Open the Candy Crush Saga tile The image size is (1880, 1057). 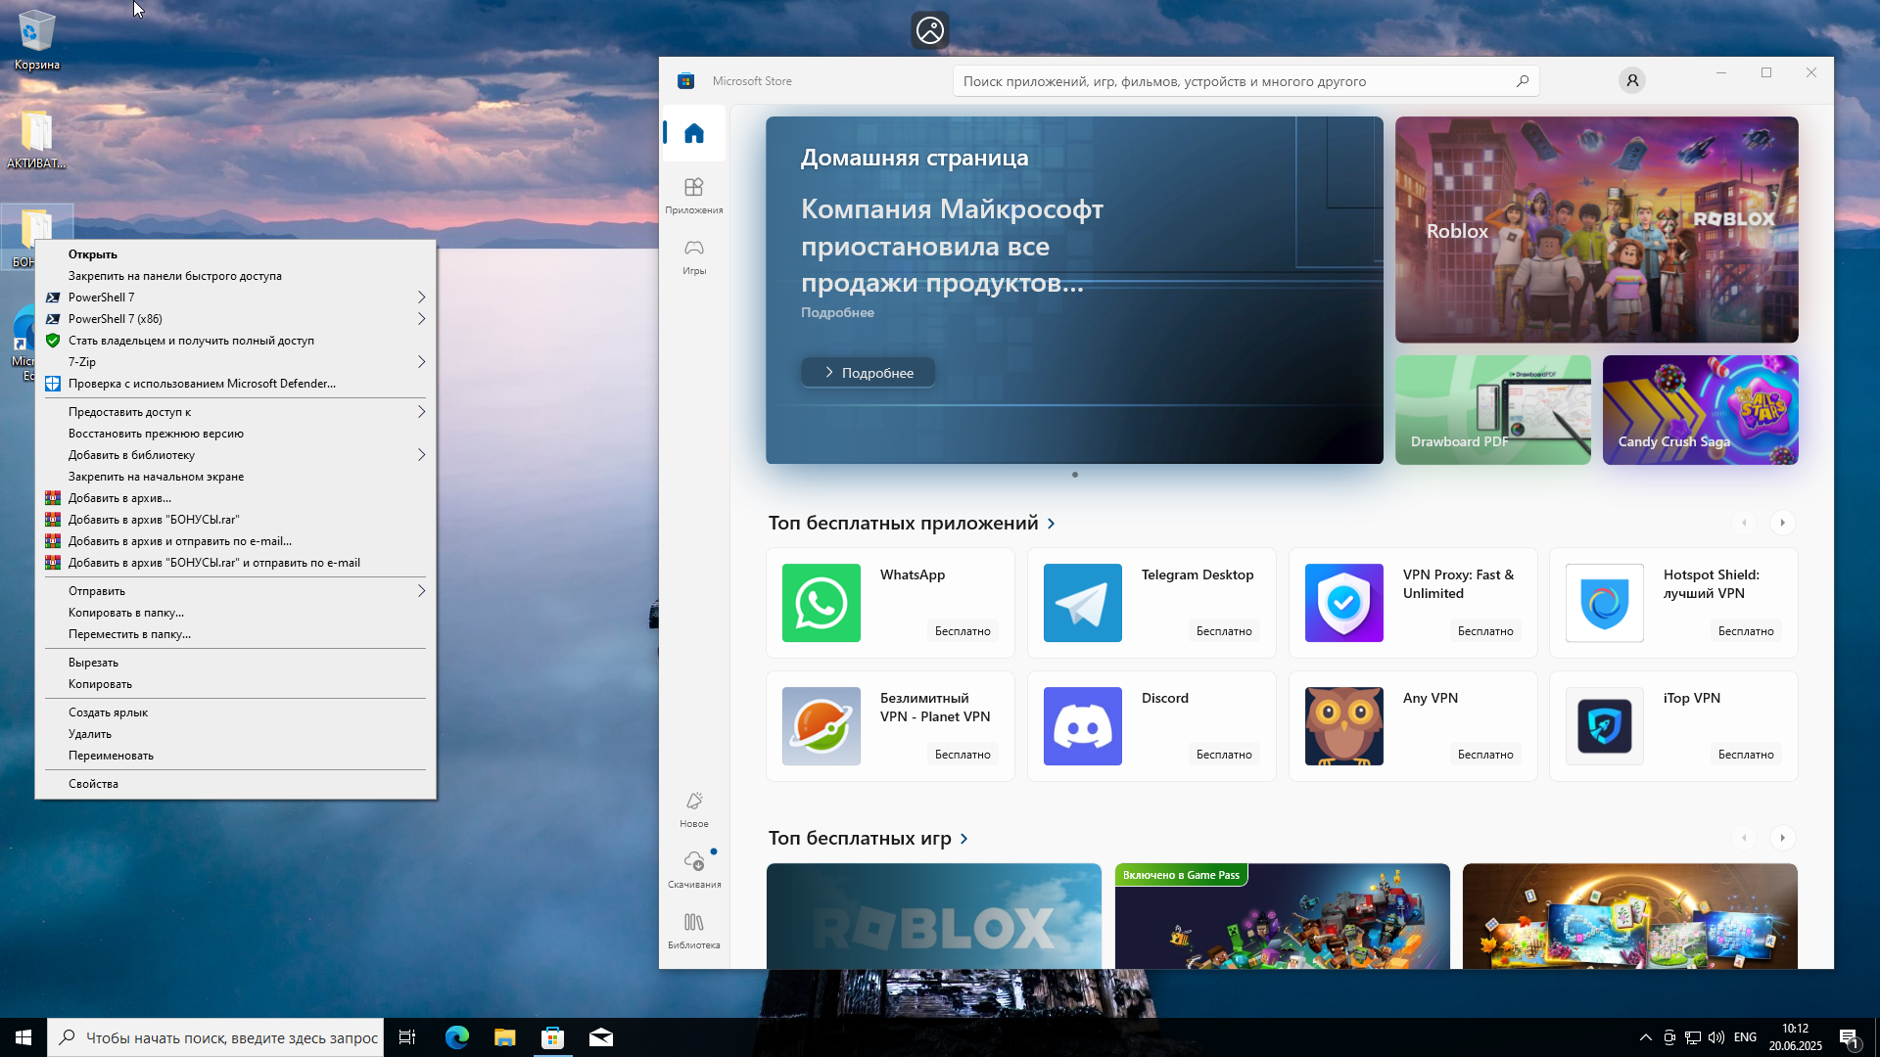point(1700,409)
